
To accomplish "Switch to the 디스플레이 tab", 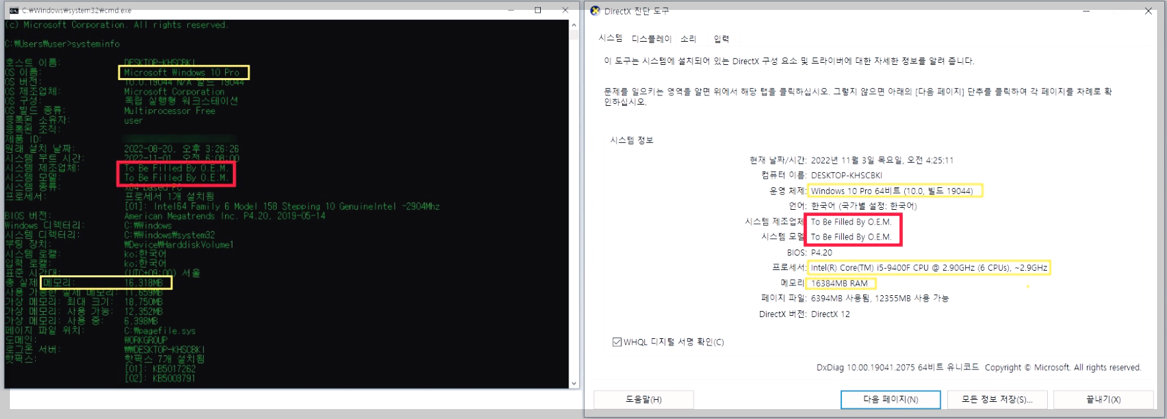I will click(651, 39).
